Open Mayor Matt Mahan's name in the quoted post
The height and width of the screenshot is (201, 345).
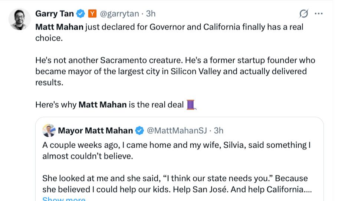[x=95, y=131]
